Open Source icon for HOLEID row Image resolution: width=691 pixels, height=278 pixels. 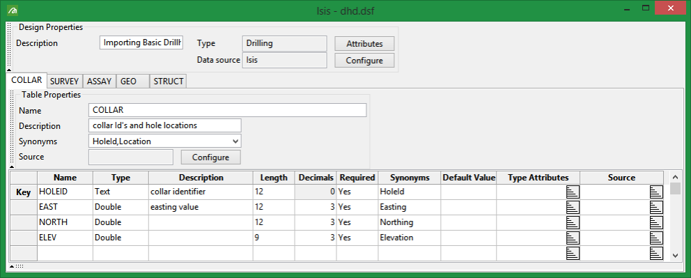[x=656, y=192]
